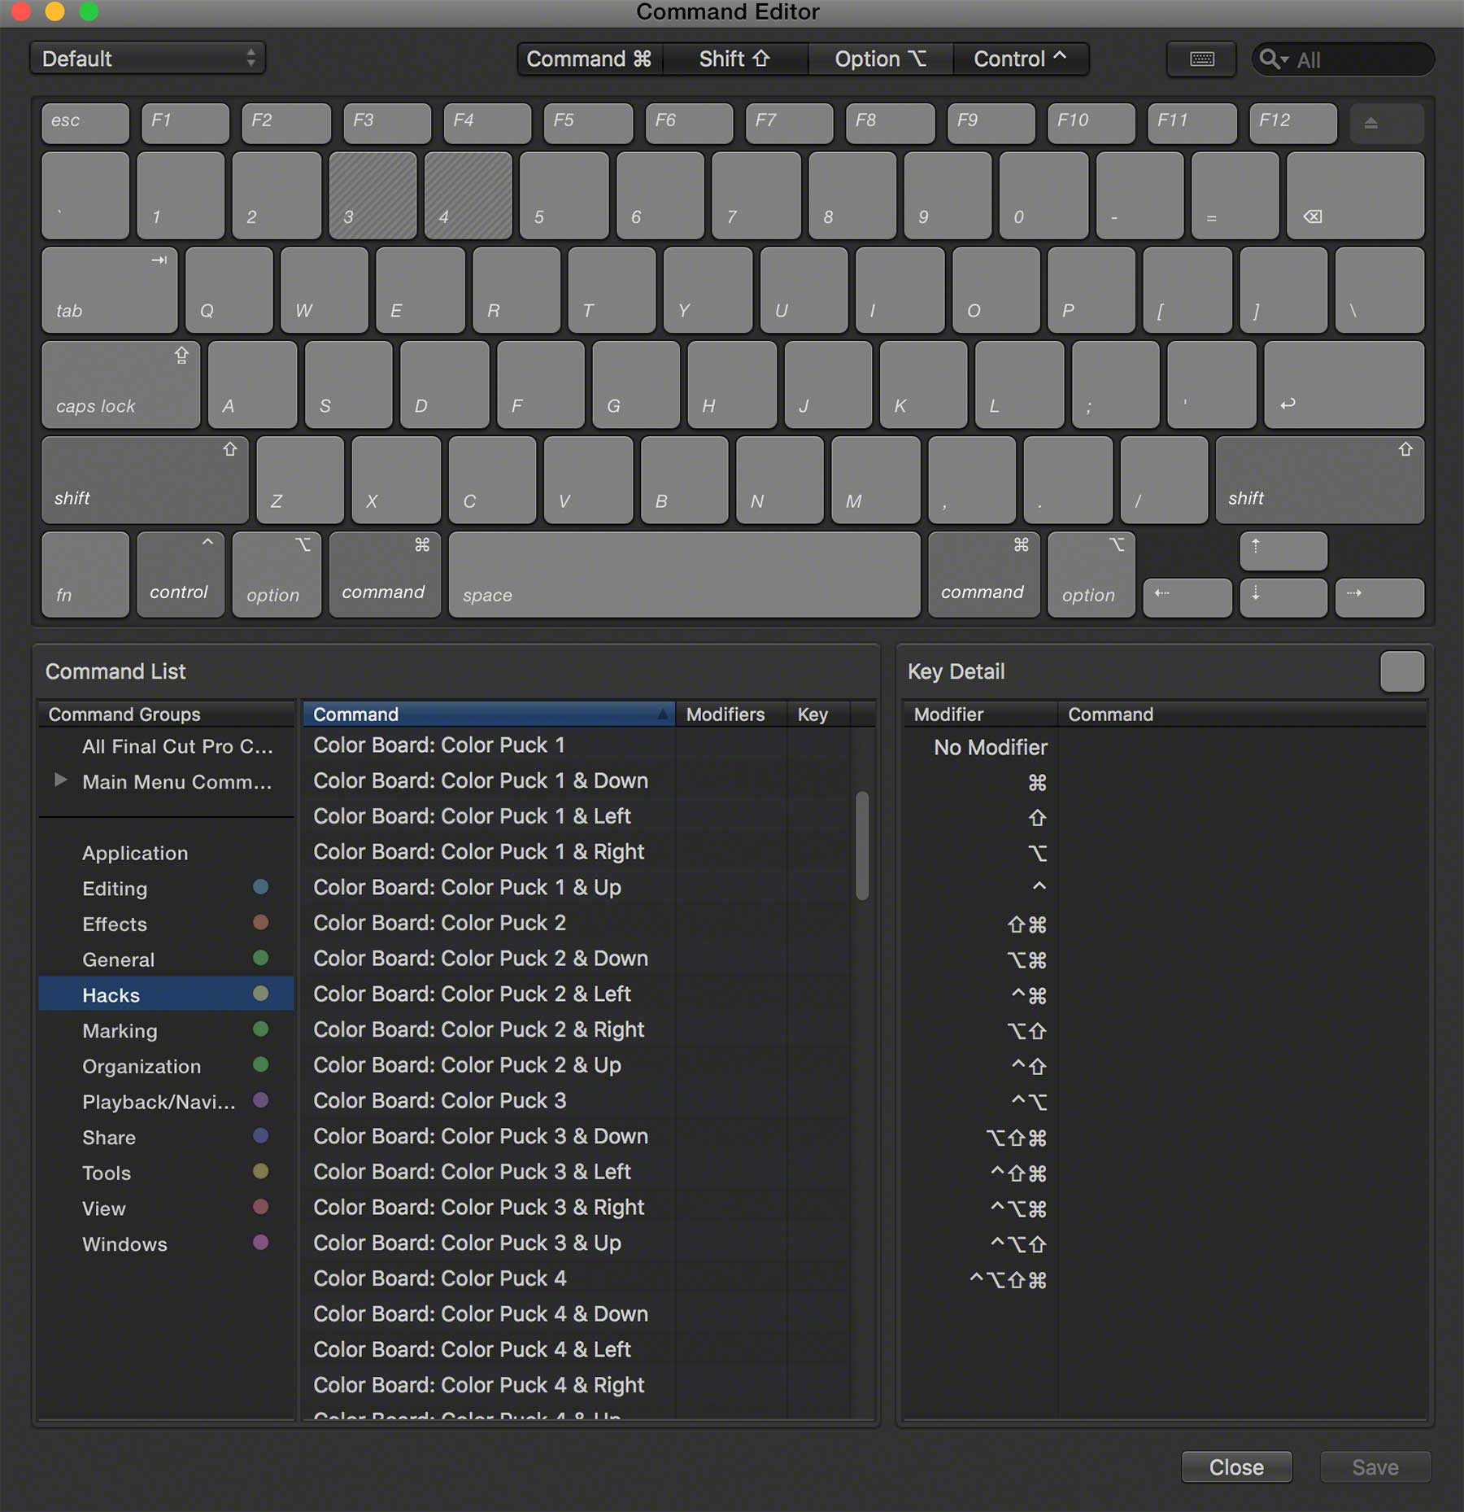Click the up arrow key

coord(1283,551)
